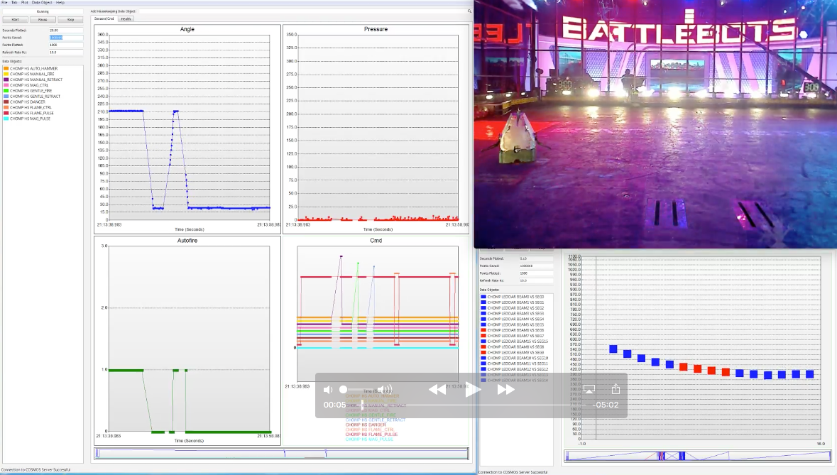Click Seconds Plotted field in LEDDAR window
Viewport: 837px width, 475px height.
point(536,258)
